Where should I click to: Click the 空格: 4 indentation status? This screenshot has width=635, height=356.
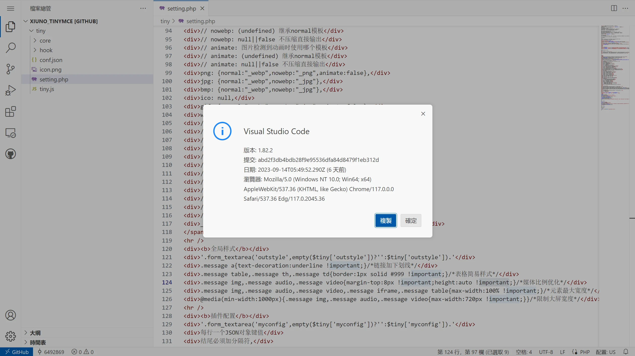[524, 352]
